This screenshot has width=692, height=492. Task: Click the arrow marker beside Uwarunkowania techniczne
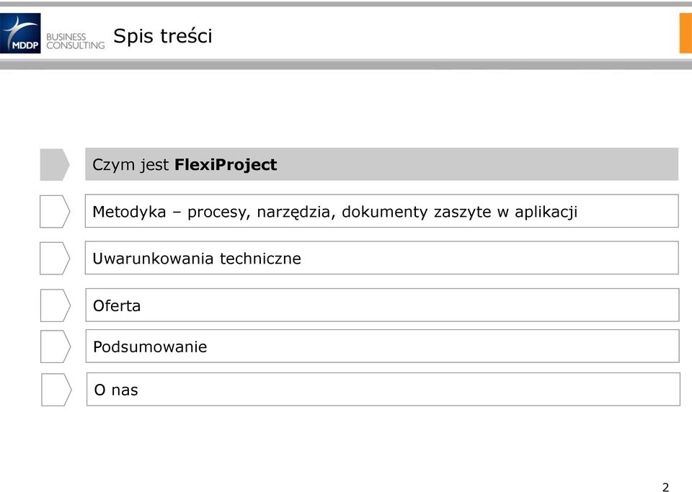tap(55, 259)
